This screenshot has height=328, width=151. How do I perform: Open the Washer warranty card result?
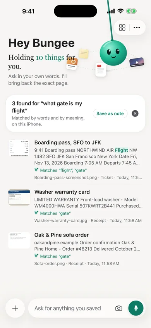click(75, 206)
